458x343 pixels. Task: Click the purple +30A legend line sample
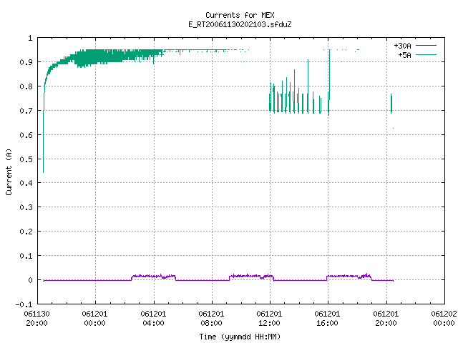426,46
